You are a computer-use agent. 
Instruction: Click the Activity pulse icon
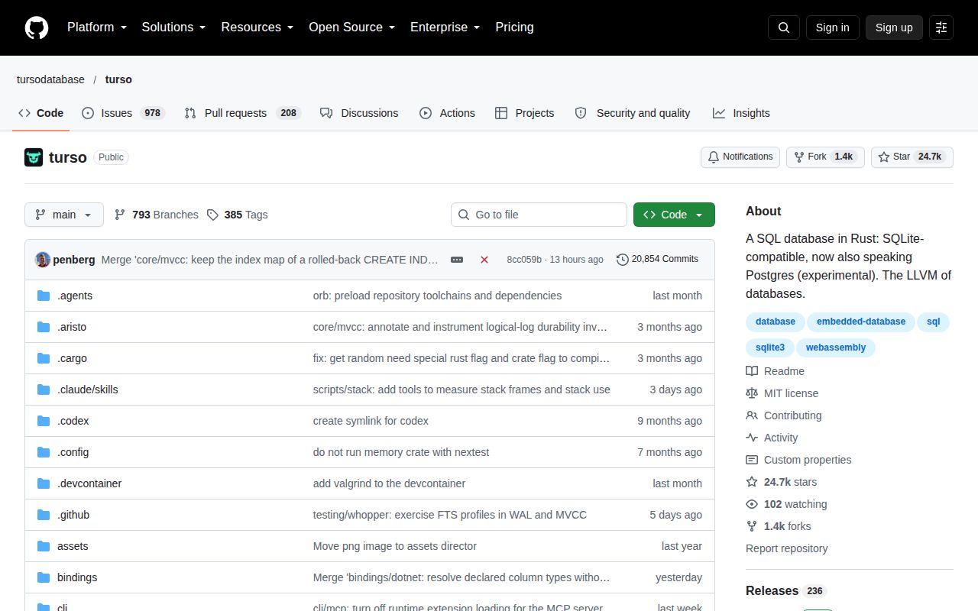click(752, 438)
